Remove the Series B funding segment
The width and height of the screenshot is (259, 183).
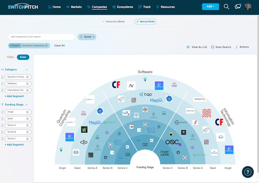(27, 132)
